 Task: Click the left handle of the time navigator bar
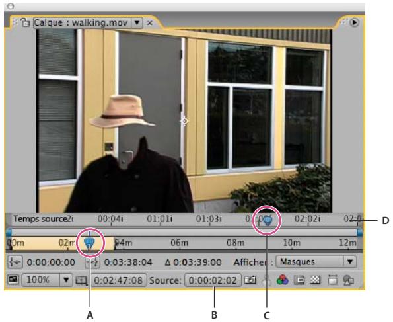click(9, 232)
